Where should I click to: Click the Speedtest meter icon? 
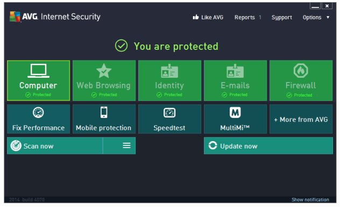169,113
